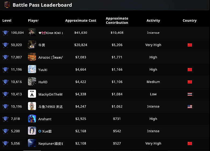Click the Player column header
This screenshot has height=151, width=210.
tap(33, 21)
